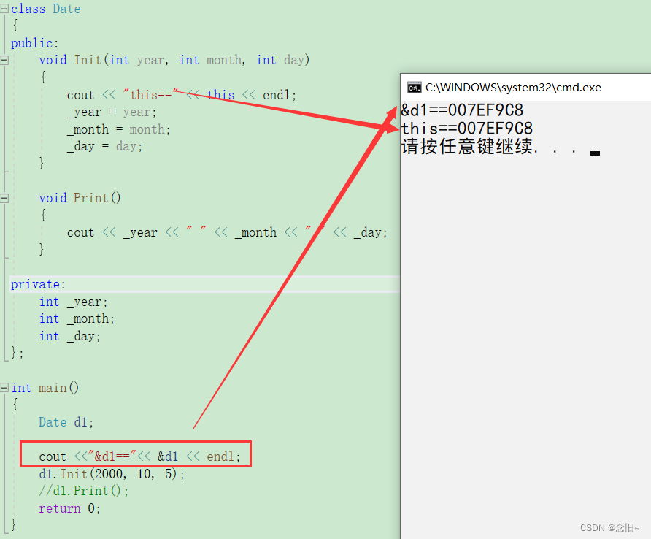Screen dimensions: 651x539
Task: Click the int _month; member declaration
Action: coord(77,318)
